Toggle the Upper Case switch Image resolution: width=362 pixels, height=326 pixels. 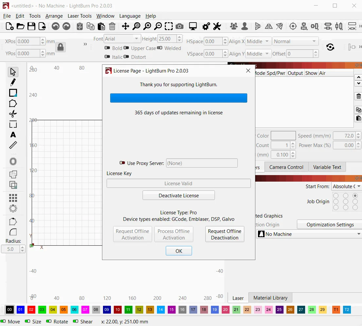point(126,48)
